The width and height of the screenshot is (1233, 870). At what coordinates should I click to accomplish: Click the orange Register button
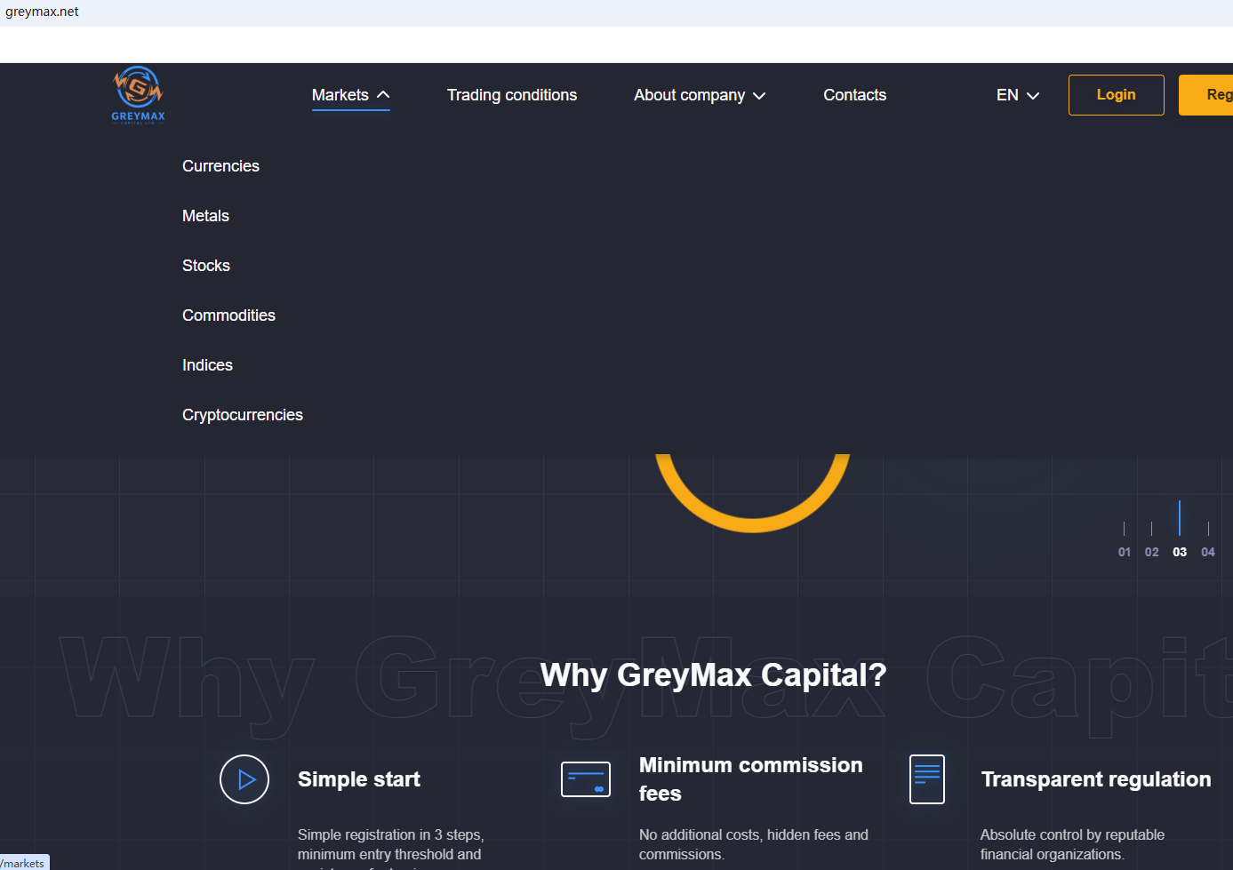(1209, 95)
